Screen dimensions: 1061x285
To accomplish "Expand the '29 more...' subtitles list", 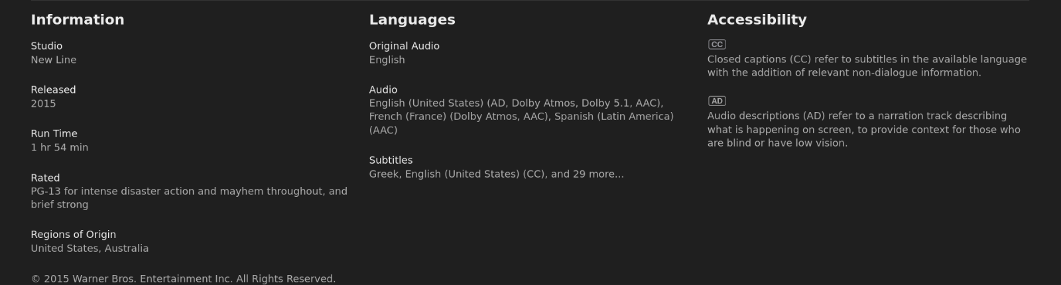I will pyautogui.click(x=598, y=174).
